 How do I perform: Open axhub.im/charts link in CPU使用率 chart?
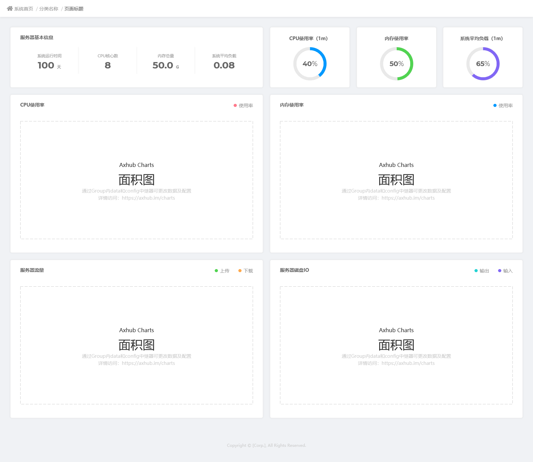pos(148,198)
